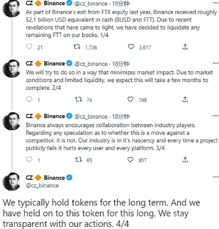Like the 3/4 tweet with 857 likes
This screenshot has width=219, height=229.
click(130, 160)
